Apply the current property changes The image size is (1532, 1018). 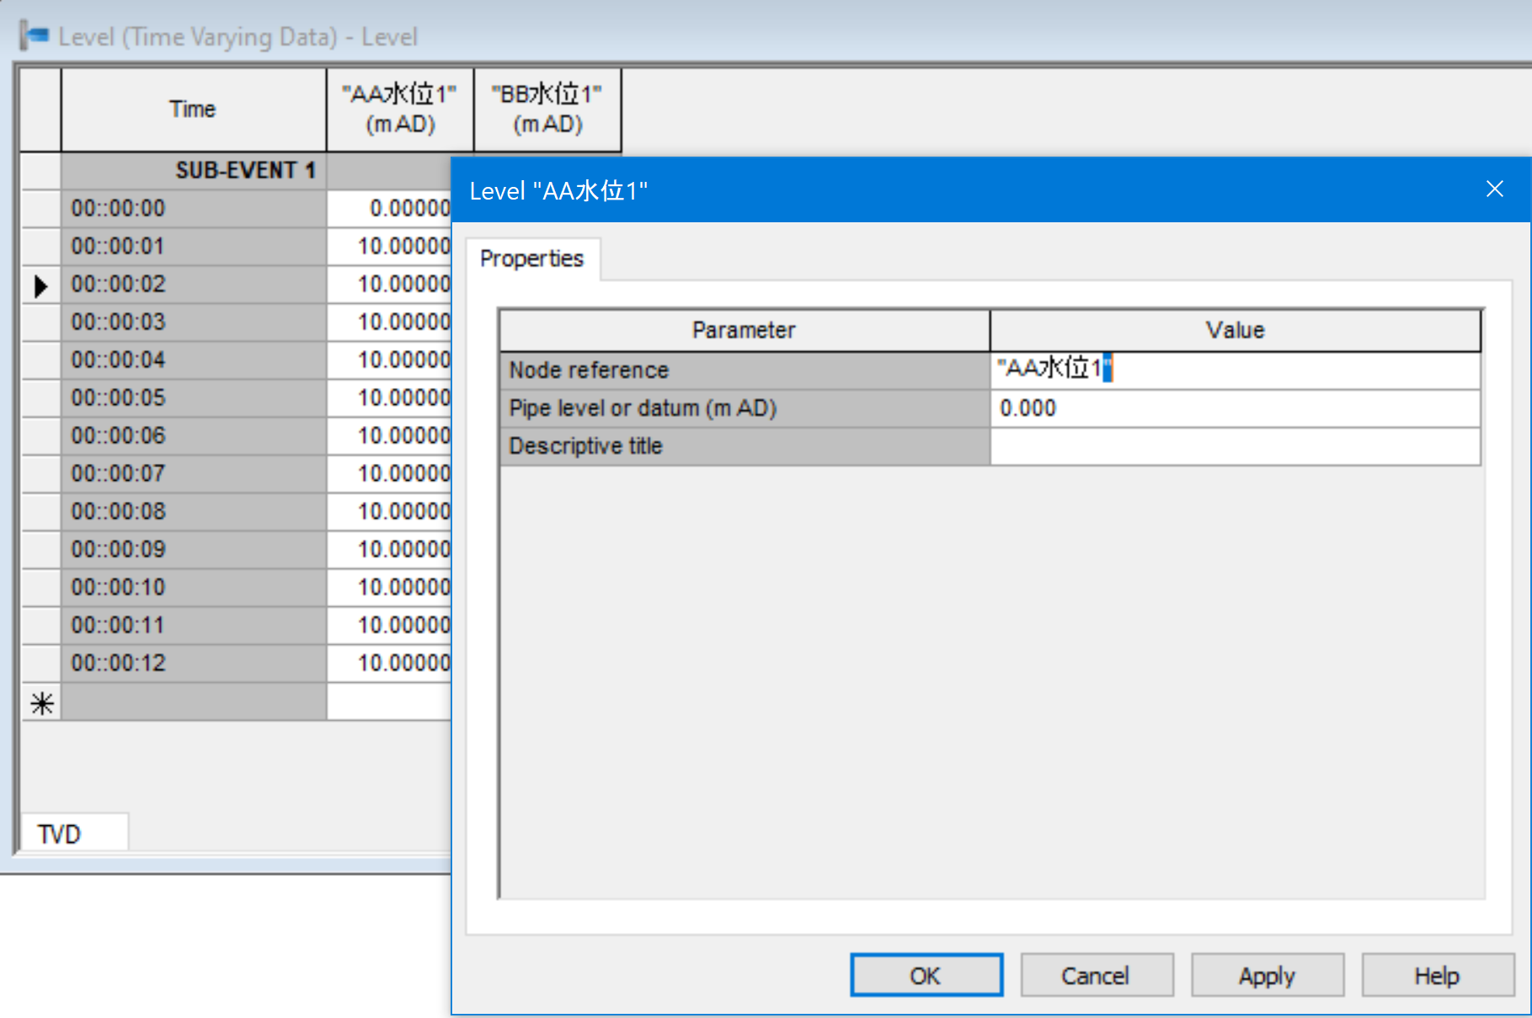[x=1266, y=975]
